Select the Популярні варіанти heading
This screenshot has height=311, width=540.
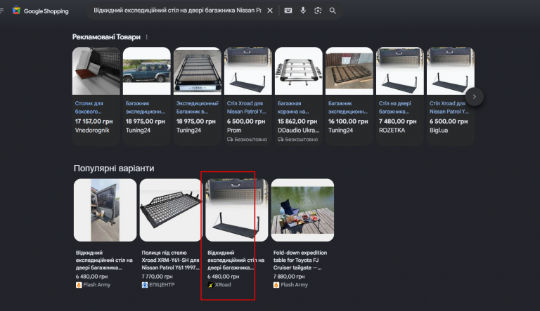[x=114, y=168]
